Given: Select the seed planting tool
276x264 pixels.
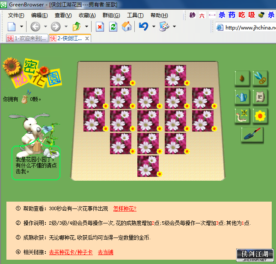Looking at the screenshot, I should (x=242, y=78).
